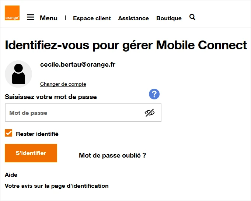Image resolution: width=251 pixels, height=201 pixels.
Task: Click the search magnifier icon
Action: point(192,17)
